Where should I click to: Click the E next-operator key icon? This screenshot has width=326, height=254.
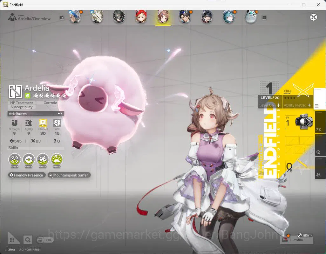tap(264, 18)
